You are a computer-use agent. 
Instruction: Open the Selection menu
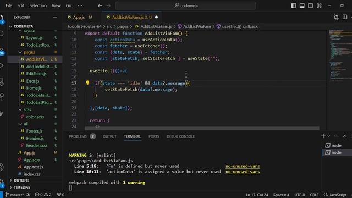(38, 5)
